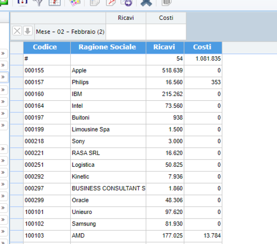Click code 000221 for RASA SRL
277x244 pixels.
(46, 153)
